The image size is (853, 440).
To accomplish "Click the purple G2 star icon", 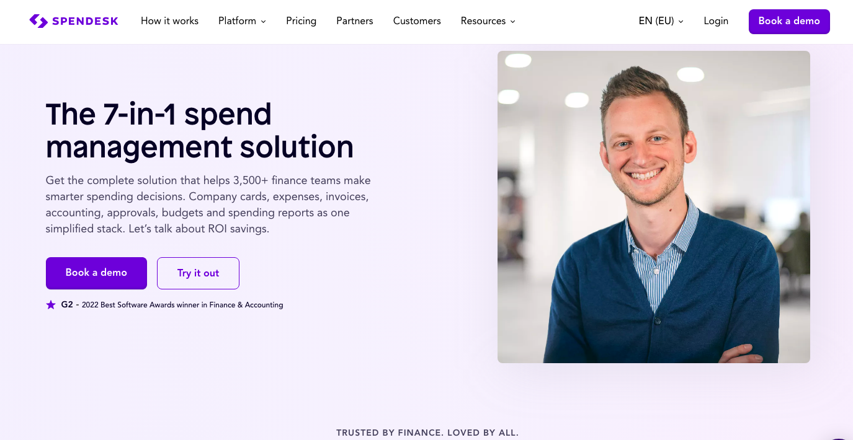I will [51, 305].
